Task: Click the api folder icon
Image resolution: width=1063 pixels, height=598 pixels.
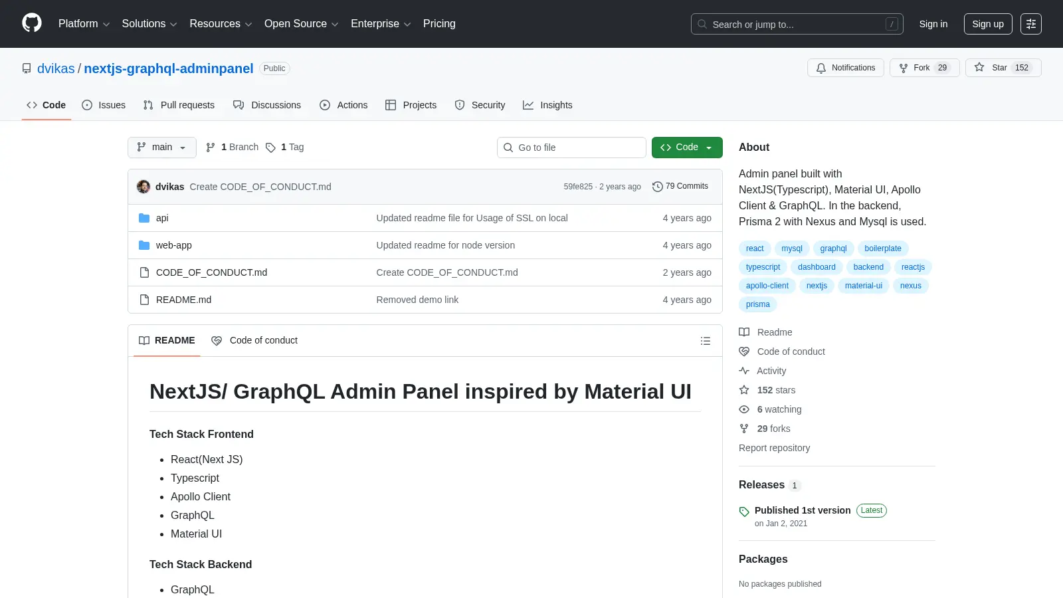Action: [144, 218]
